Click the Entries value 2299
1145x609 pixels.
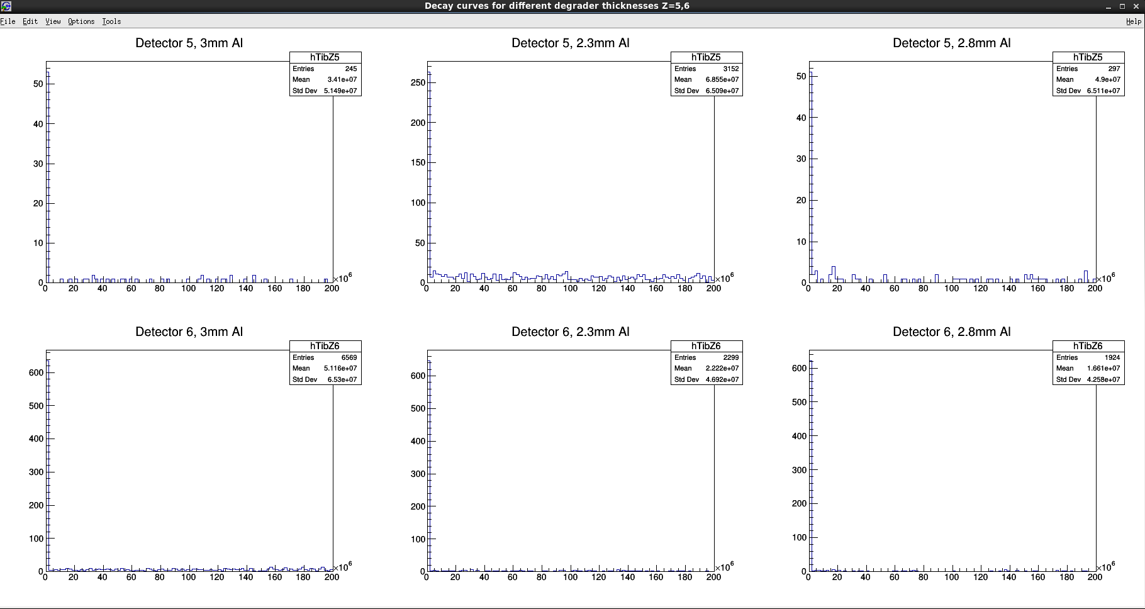point(730,357)
